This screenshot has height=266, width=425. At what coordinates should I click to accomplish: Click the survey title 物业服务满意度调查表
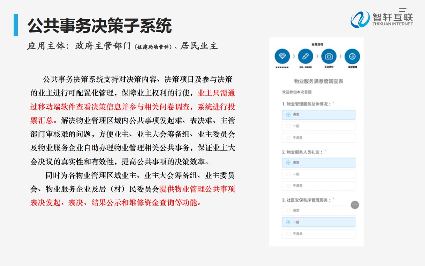318,81
